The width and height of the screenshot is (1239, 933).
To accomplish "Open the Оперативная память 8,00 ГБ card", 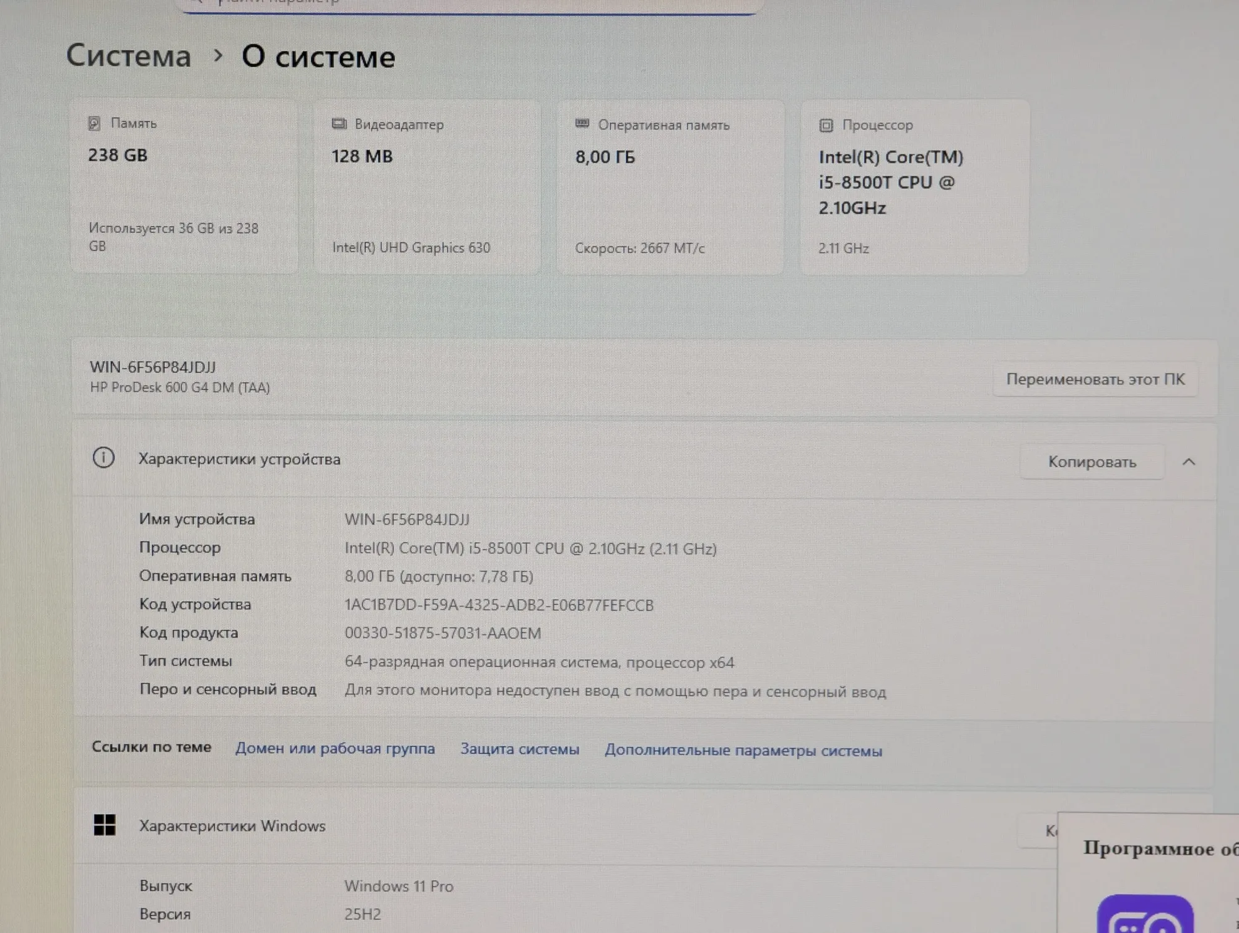I will [x=670, y=187].
